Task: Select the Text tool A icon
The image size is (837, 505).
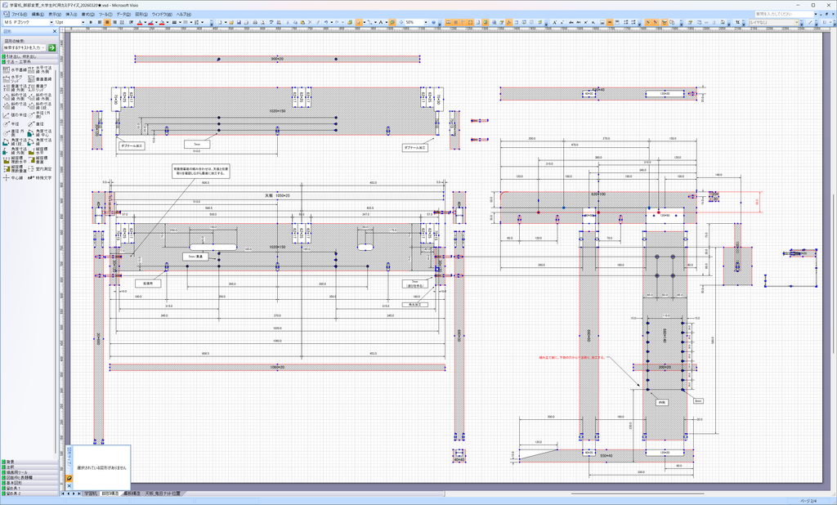Action: pyautogui.click(x=381, y=22)
